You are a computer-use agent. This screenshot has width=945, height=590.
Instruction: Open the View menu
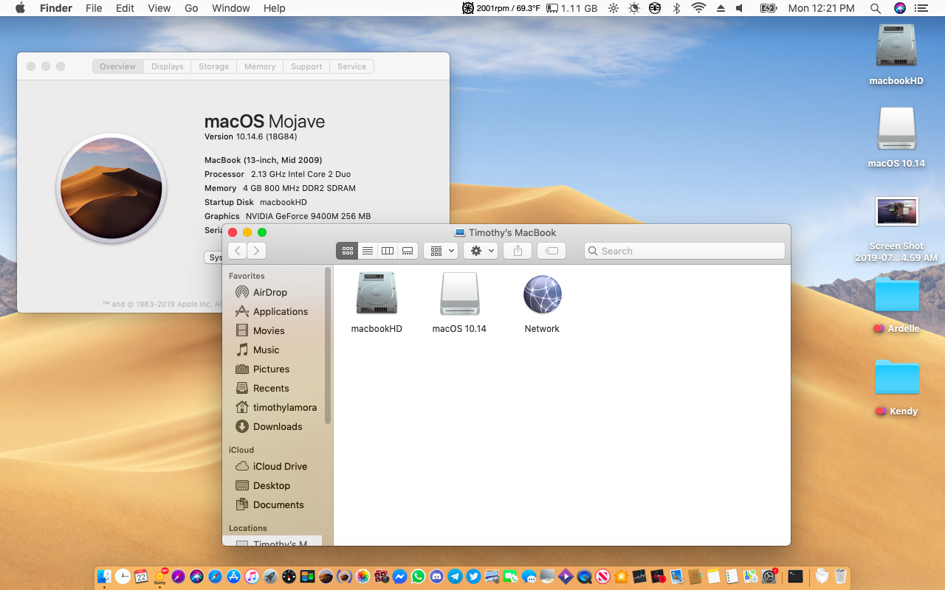point(159,8)
